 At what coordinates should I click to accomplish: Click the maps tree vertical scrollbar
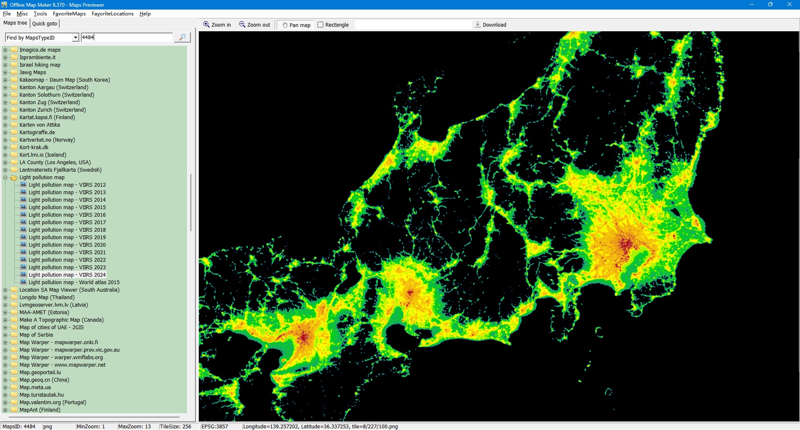[191, 202]
